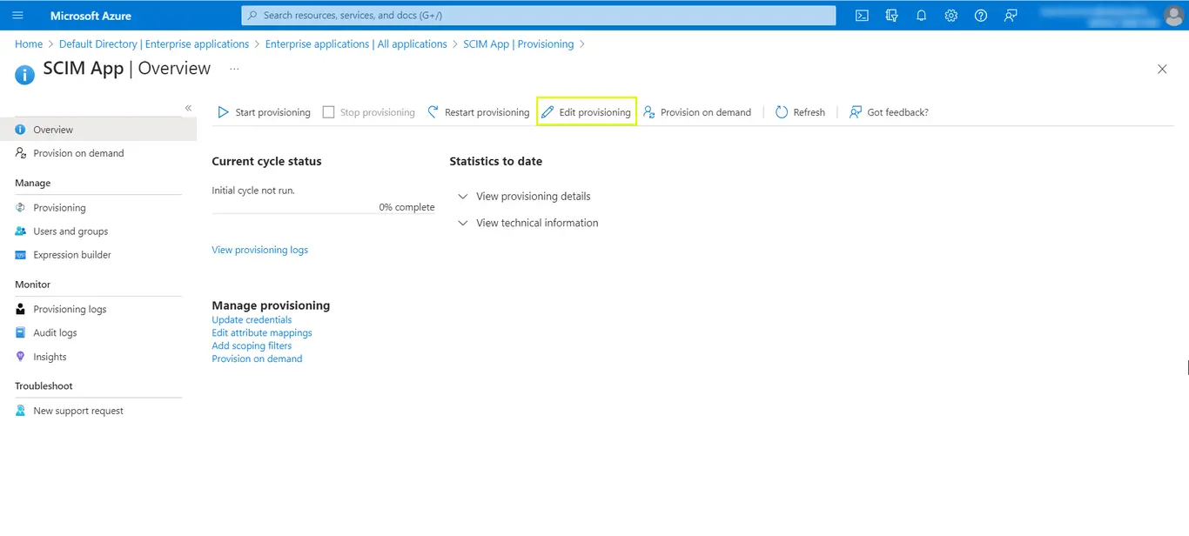Image resolution: width=1189 pixels, height=536 pixels.
Task: Open the Directories and subscriptions filter icon
Action: (x=891, y=16)
